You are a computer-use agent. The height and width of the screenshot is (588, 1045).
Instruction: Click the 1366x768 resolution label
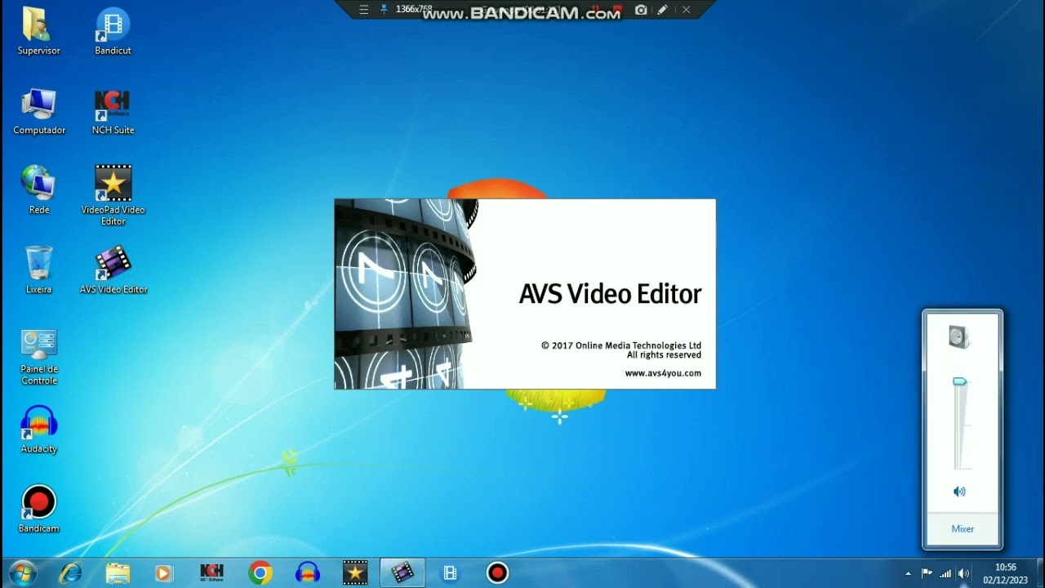[x=414, y=9]
